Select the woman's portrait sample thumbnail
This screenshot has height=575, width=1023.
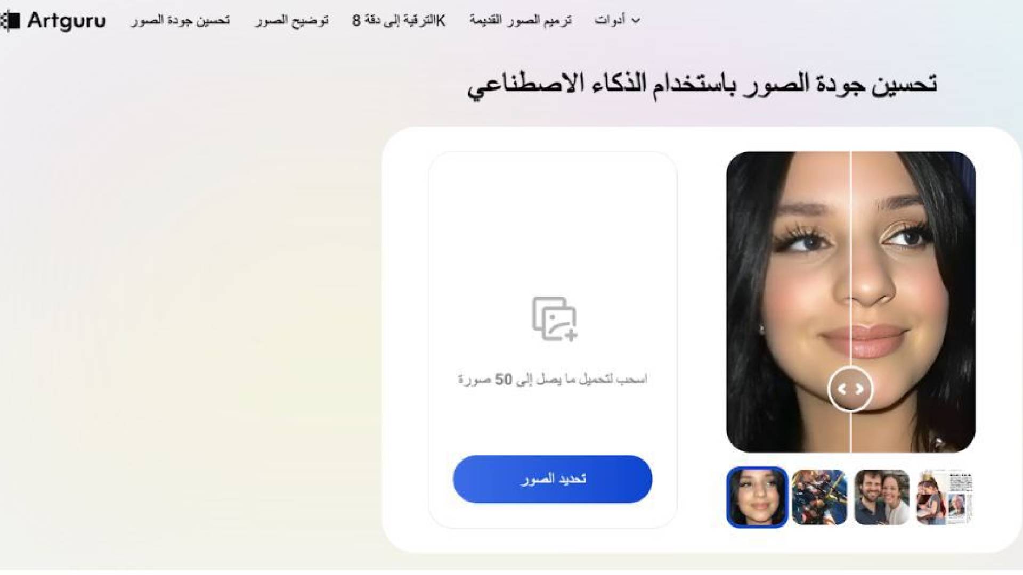pos(757,497)
